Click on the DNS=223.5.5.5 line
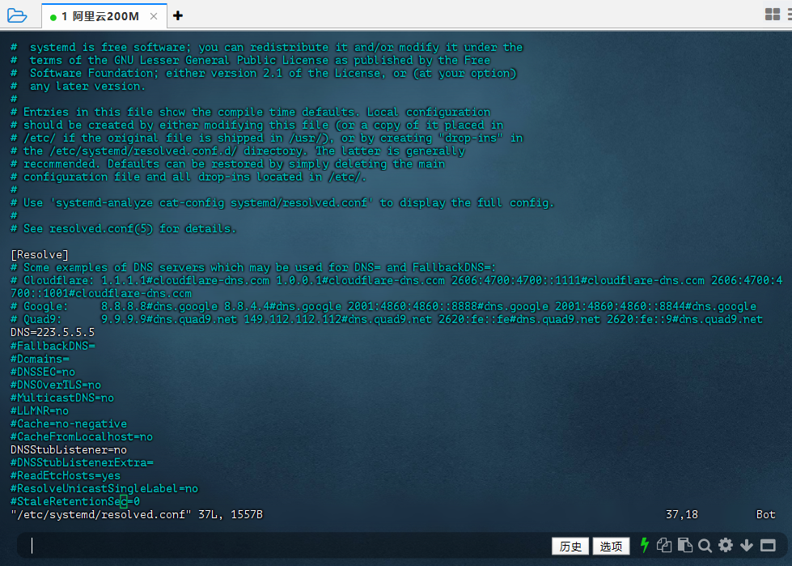This screenshot has height=566, width=792. click(53, 333)
